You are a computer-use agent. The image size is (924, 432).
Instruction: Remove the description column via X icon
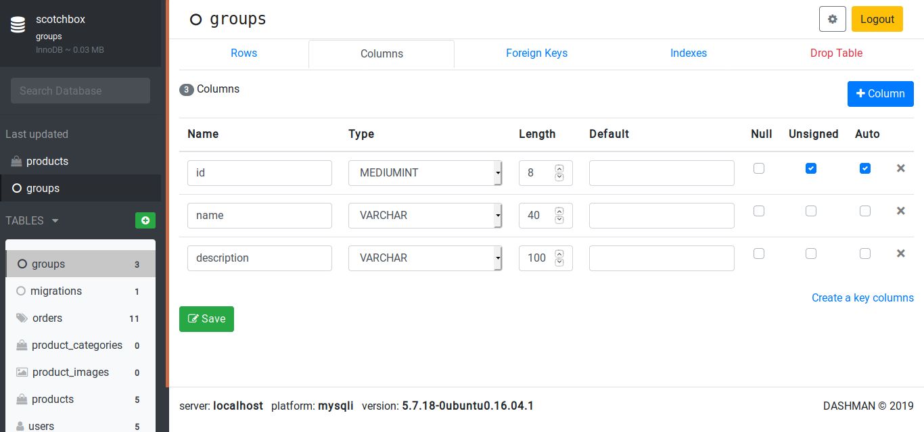(900, 254)
